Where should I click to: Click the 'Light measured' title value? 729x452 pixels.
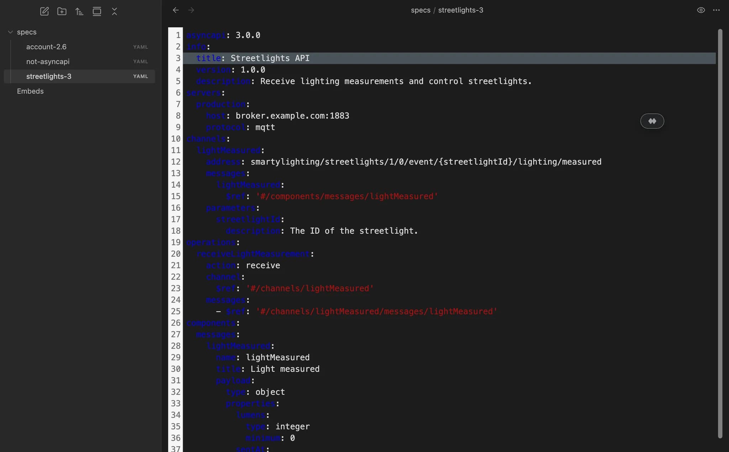click(285, 369)
